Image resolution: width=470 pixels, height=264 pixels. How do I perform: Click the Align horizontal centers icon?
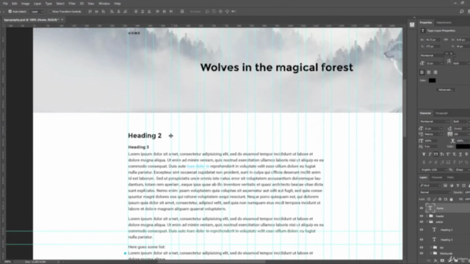(x=118, y=12)
